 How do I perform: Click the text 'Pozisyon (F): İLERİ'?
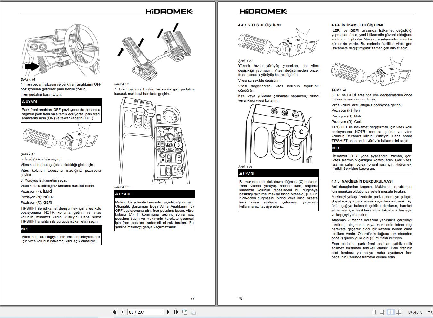coord(36,191)
